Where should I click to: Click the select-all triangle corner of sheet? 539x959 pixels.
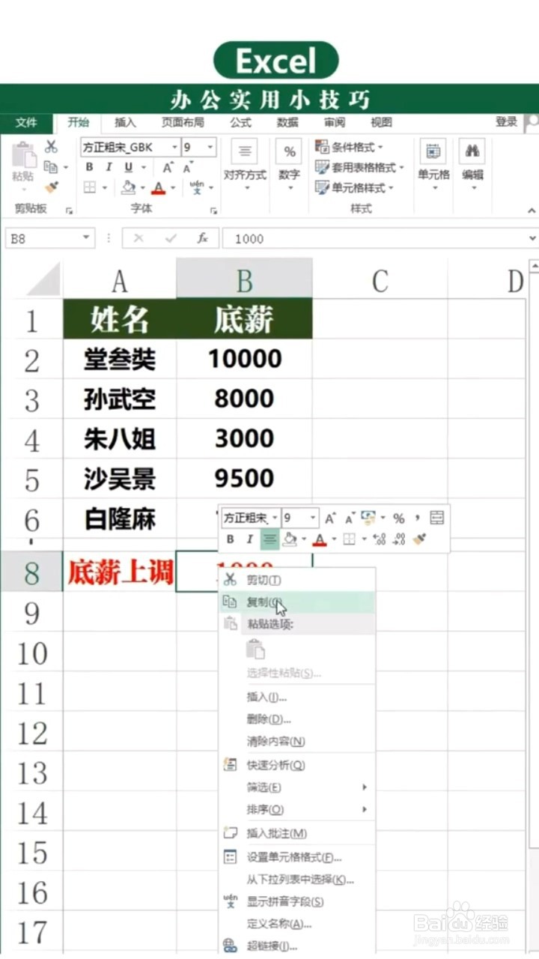click(x=43, y=279)
